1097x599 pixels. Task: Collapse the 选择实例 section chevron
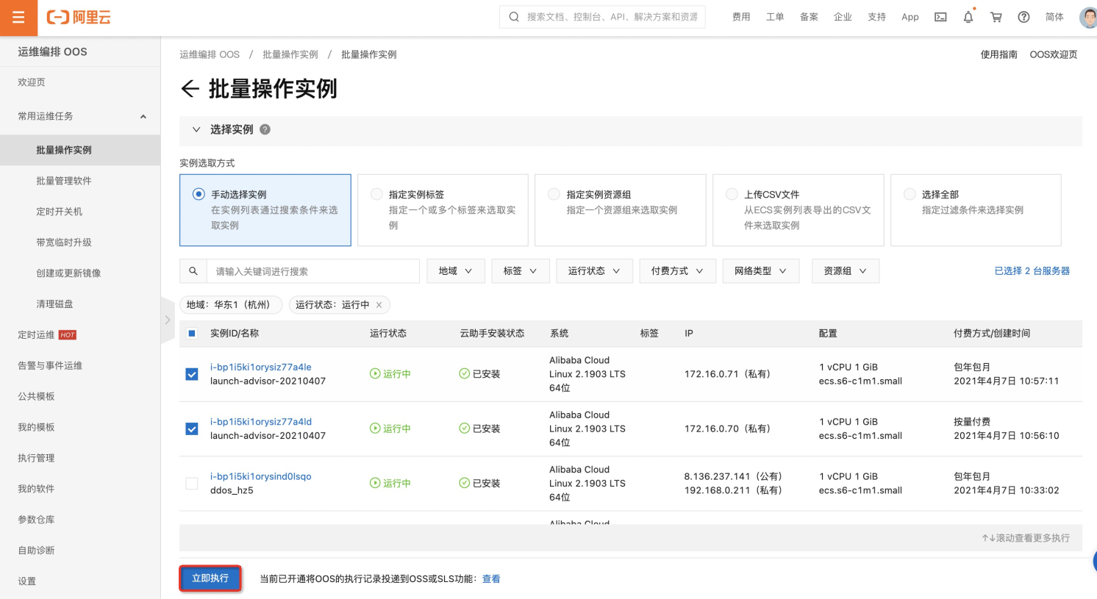[x=196, y=129]
